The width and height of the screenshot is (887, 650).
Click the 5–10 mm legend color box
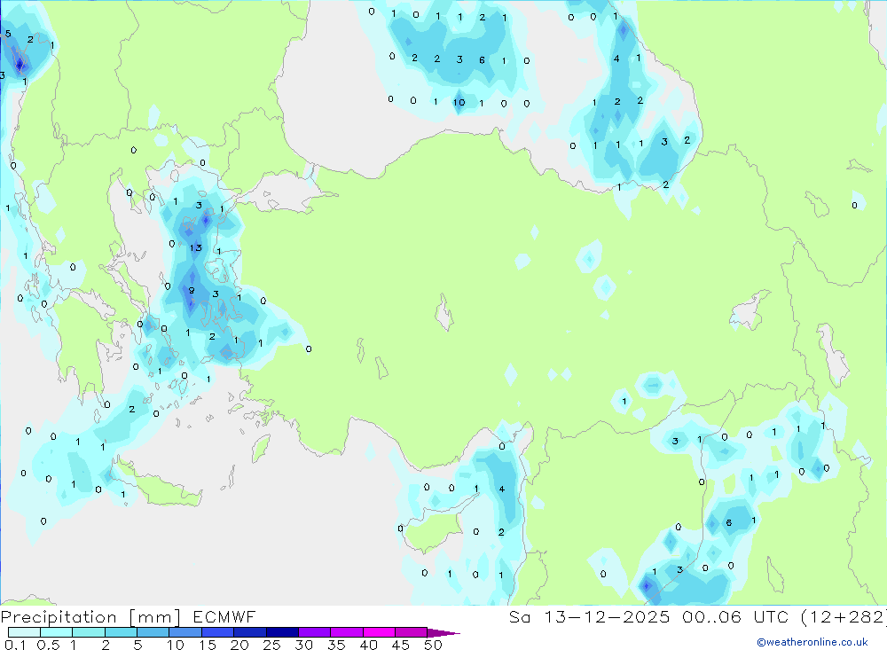coord(153,632)
